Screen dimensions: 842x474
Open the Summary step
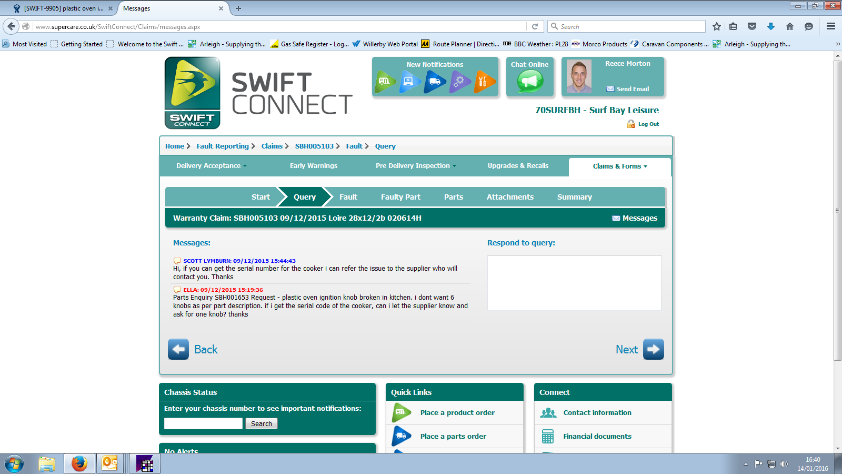click(x=575, y=197)
